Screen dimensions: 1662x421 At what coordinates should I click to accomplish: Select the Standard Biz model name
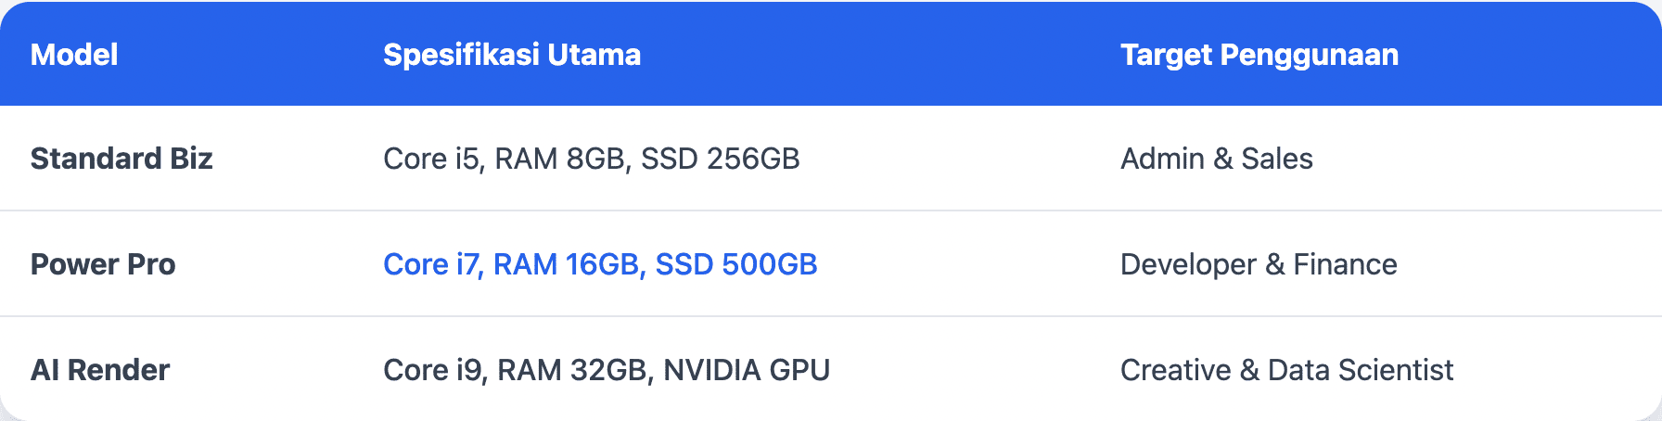pyautogui.click(x=121, y=159)
